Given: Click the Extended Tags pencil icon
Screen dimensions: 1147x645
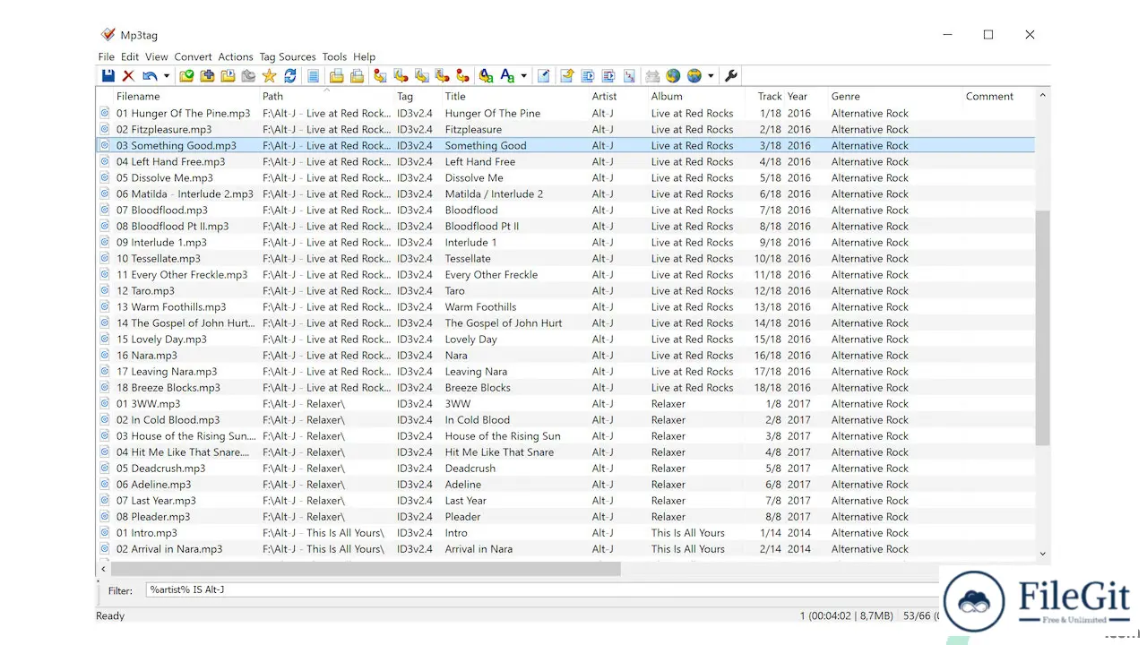Looking at the screenshot, I should [544, 76].
